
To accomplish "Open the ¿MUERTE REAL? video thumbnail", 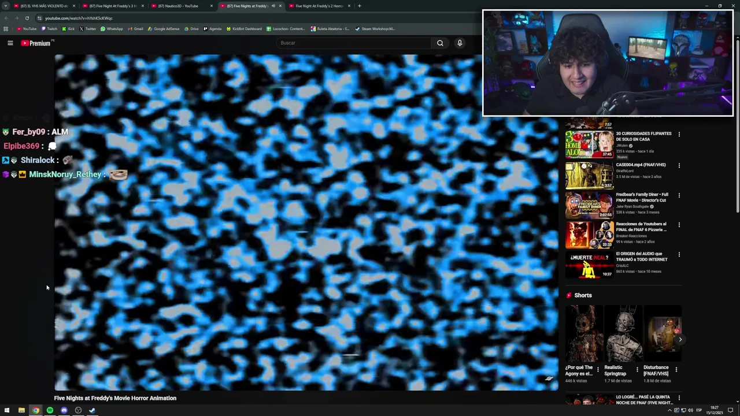I will pos(589,264).
